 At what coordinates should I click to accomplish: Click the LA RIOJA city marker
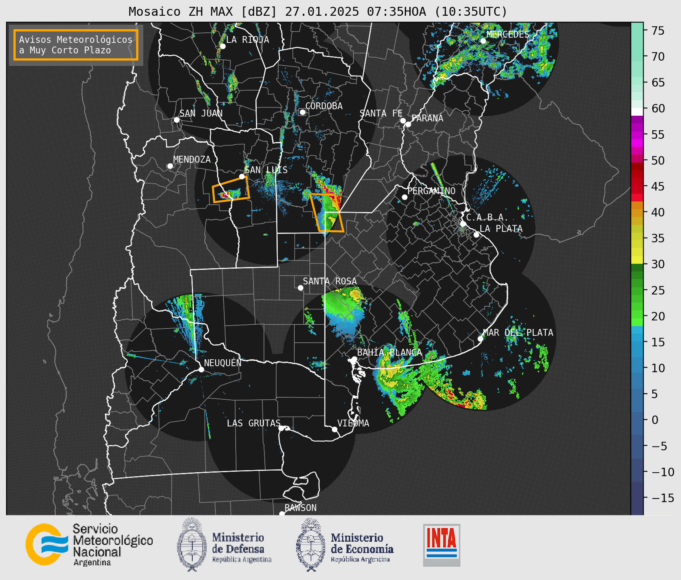[x=222, y=46]
